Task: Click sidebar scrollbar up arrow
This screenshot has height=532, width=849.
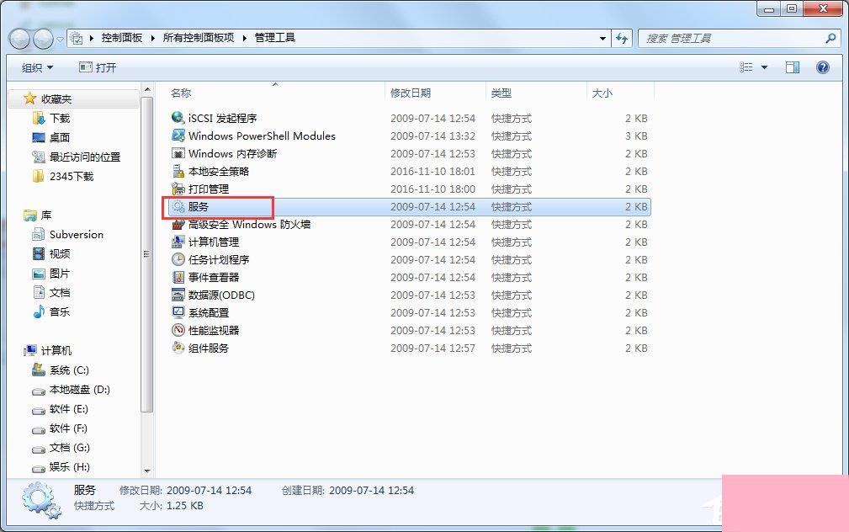Action: pyautogui.click(x=146, y=89)
